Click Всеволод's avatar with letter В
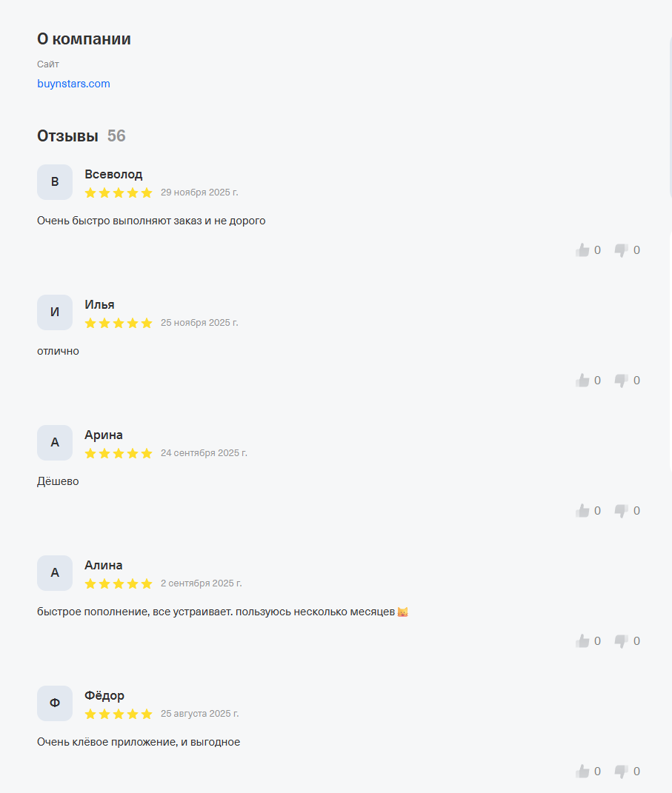The width and height of the screenshot is (672, 793). coord(55,182)
